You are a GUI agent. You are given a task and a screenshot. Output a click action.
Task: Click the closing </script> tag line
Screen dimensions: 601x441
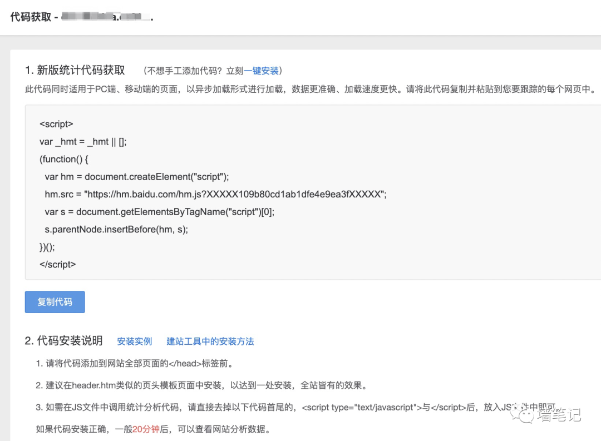click(x=57, y=264)
